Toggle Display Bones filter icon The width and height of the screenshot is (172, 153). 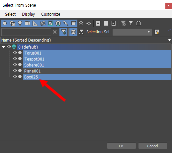point(66,23)
